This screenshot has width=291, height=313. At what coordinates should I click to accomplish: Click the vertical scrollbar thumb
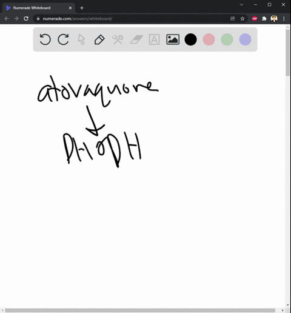[287, 53]
